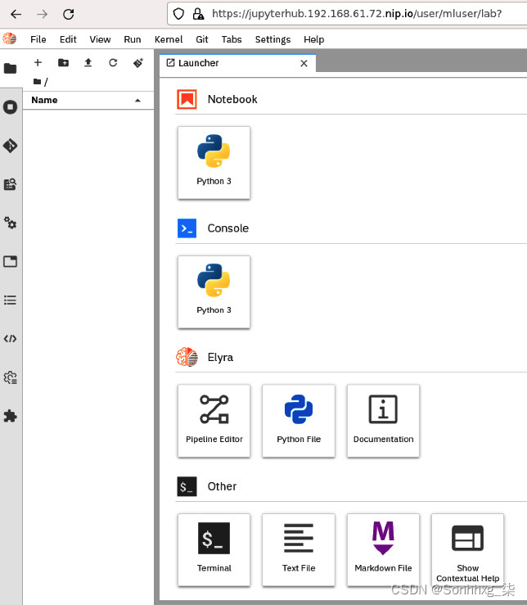Open the File Browser sidebar panel
This screenshot has width=527, height=605.
click(x=11, y=69)
